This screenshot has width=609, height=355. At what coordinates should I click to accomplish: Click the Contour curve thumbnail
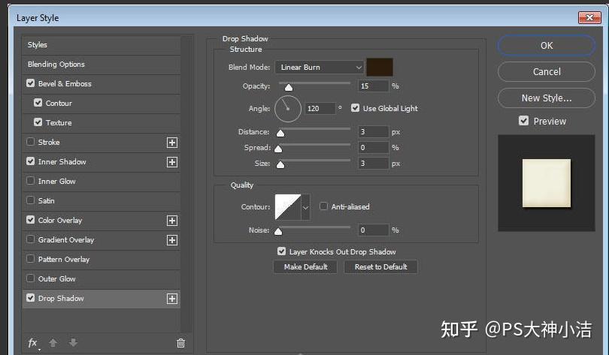pyautogui.click(x=288, y=207)
